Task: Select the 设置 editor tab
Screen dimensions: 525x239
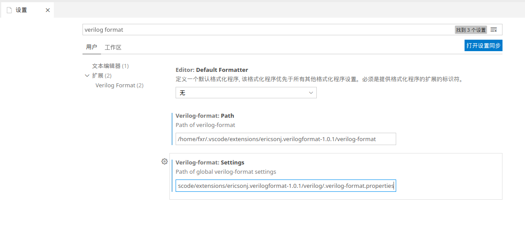Action: pyautogui.click(x=27, y=10)
